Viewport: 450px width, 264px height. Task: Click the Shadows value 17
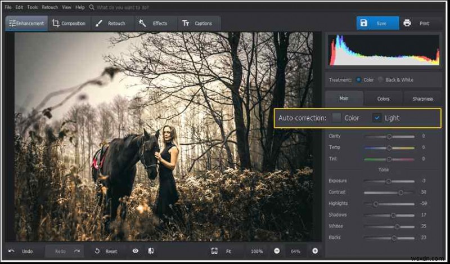pos(424,214)
